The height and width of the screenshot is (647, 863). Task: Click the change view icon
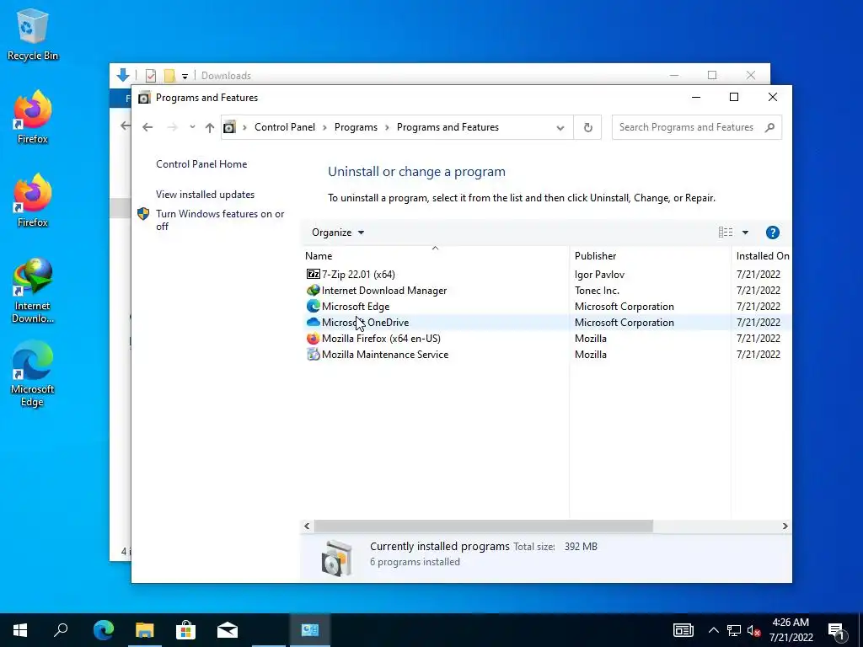(x=726, y=233)
